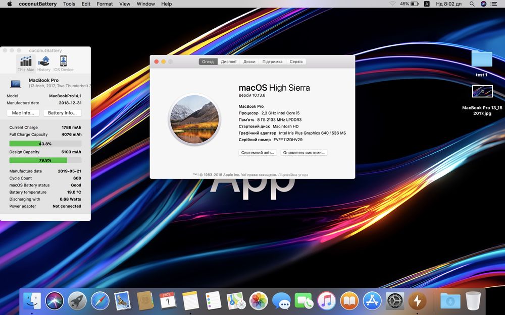
Task: Open the Tools menu
Action: click(69, 4)
